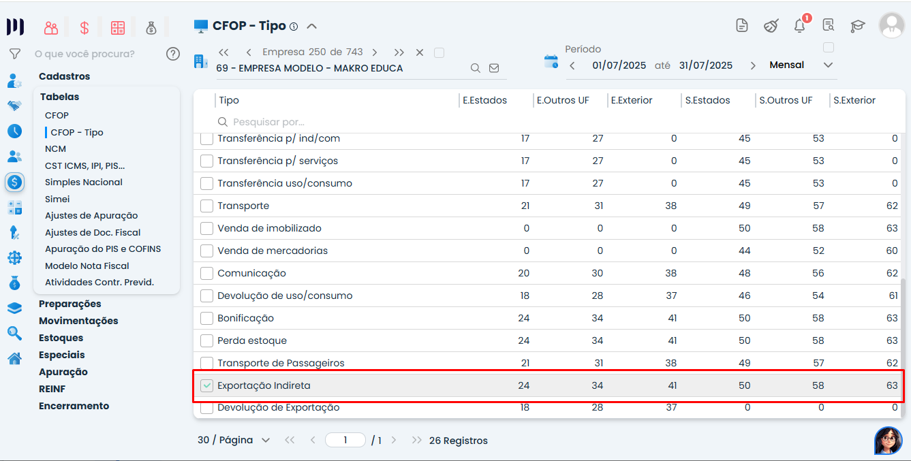The width and height of the screenshot is (911, 461).
Task: Check the Bonificação row checkbox
Action: coord(207,318)
